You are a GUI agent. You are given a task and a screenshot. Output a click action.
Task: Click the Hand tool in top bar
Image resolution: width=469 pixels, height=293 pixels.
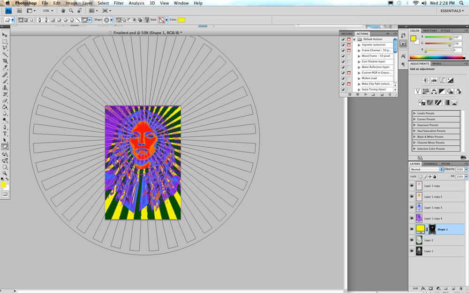(63, 10)
